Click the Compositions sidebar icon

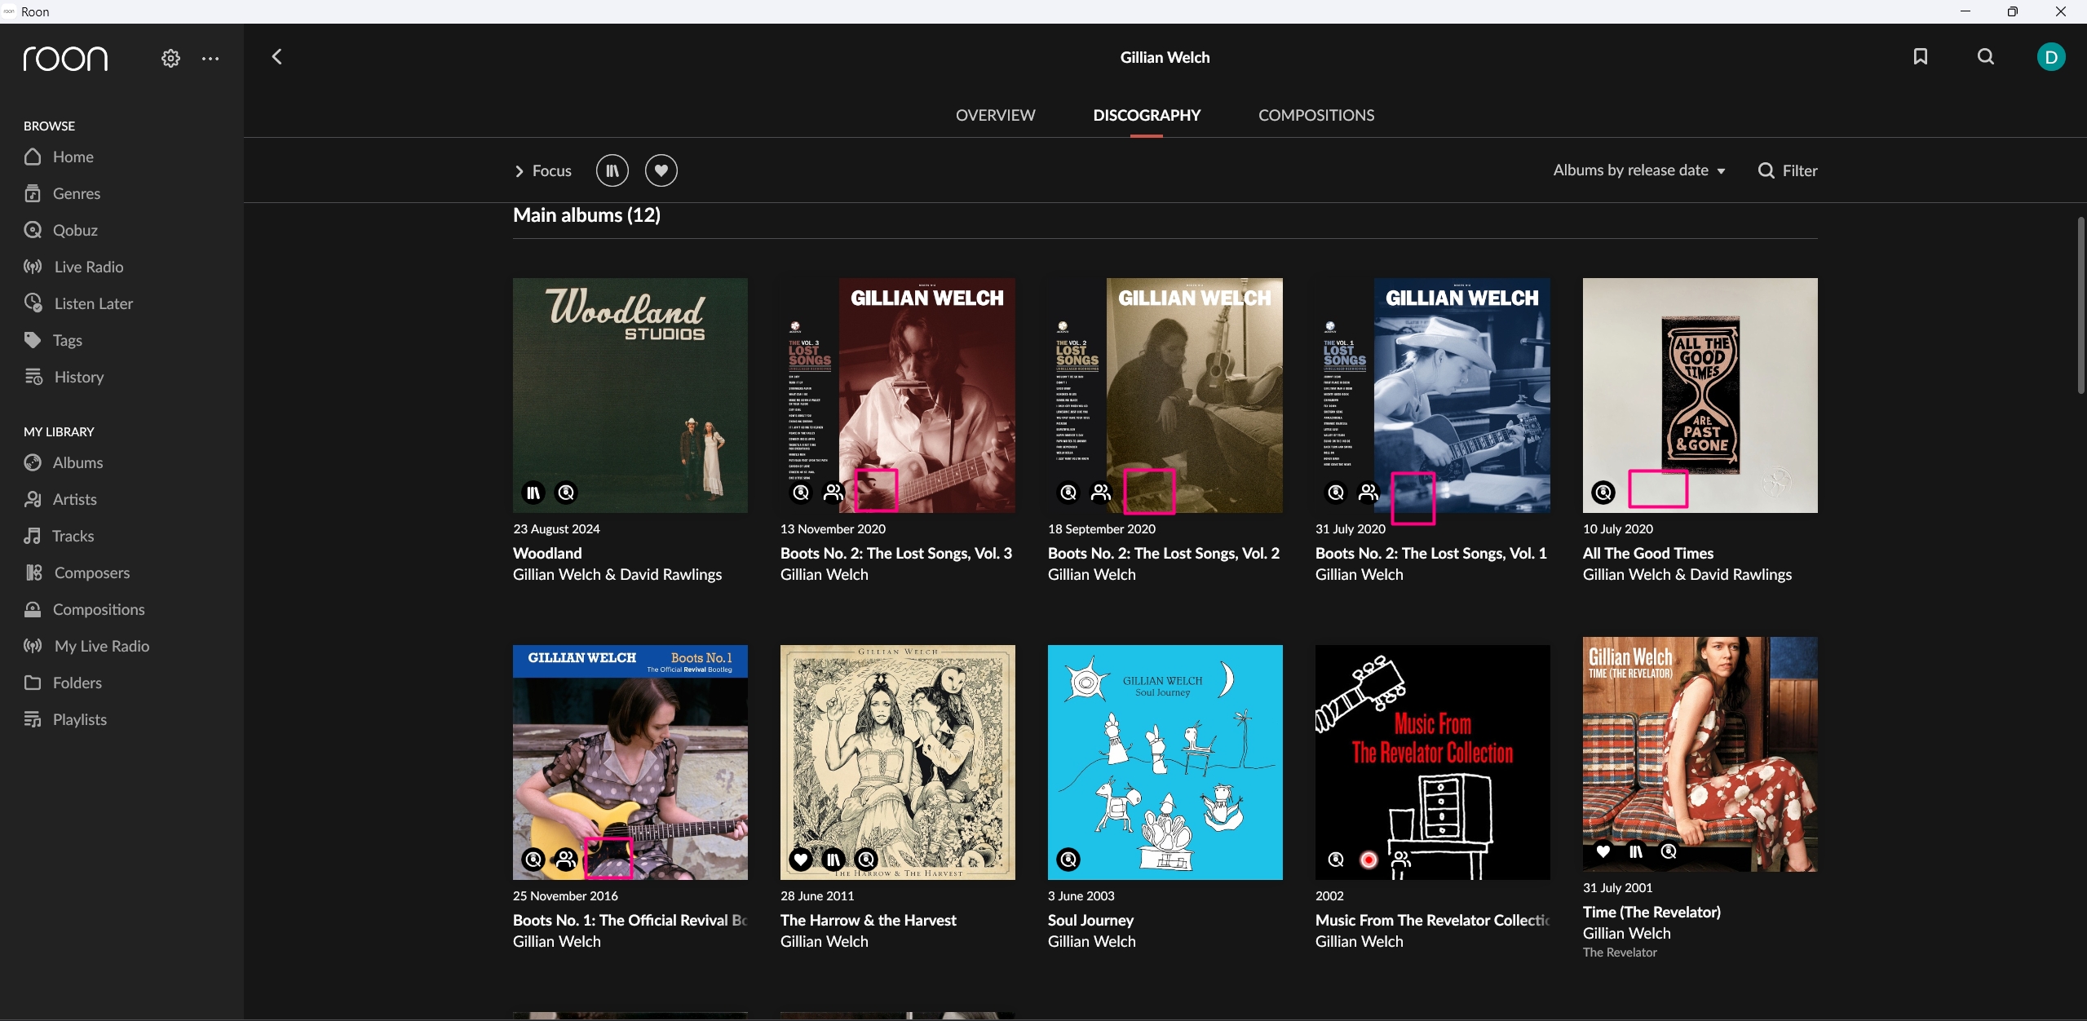tap(33, 609)
